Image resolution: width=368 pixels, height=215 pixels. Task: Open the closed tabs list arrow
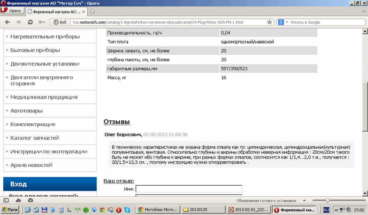(x=364, y=11)
